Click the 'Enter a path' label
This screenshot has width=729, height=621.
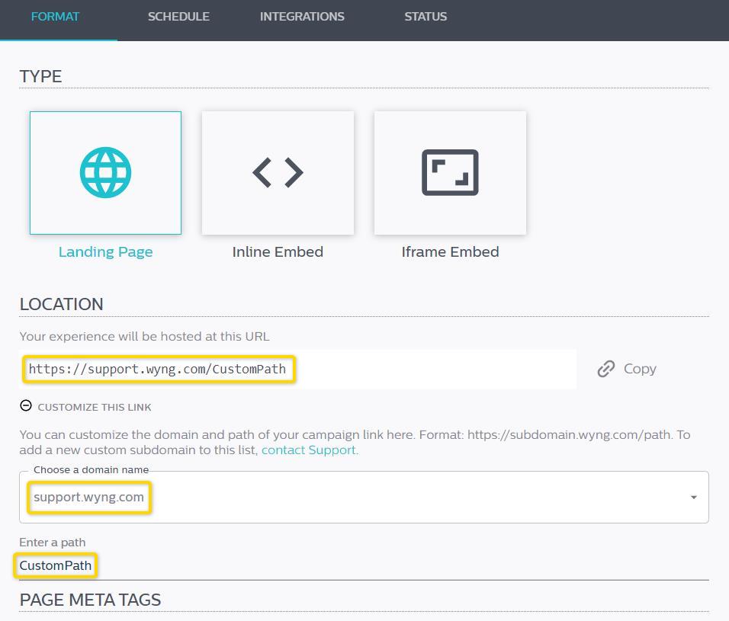[53, 543]
